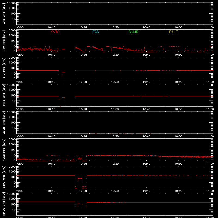The width and height of the screenshot is (218, 218).
Task: Click the 10 tick of 15400 MHz panel
Action: tap(14, 210)
